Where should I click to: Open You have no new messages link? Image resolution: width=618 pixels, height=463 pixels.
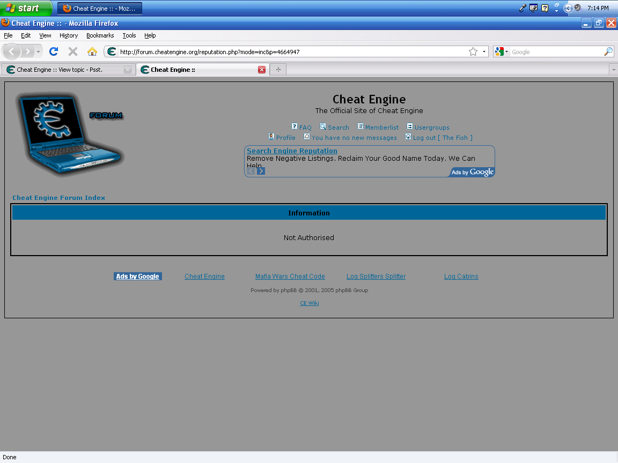[x=354, y=138]
